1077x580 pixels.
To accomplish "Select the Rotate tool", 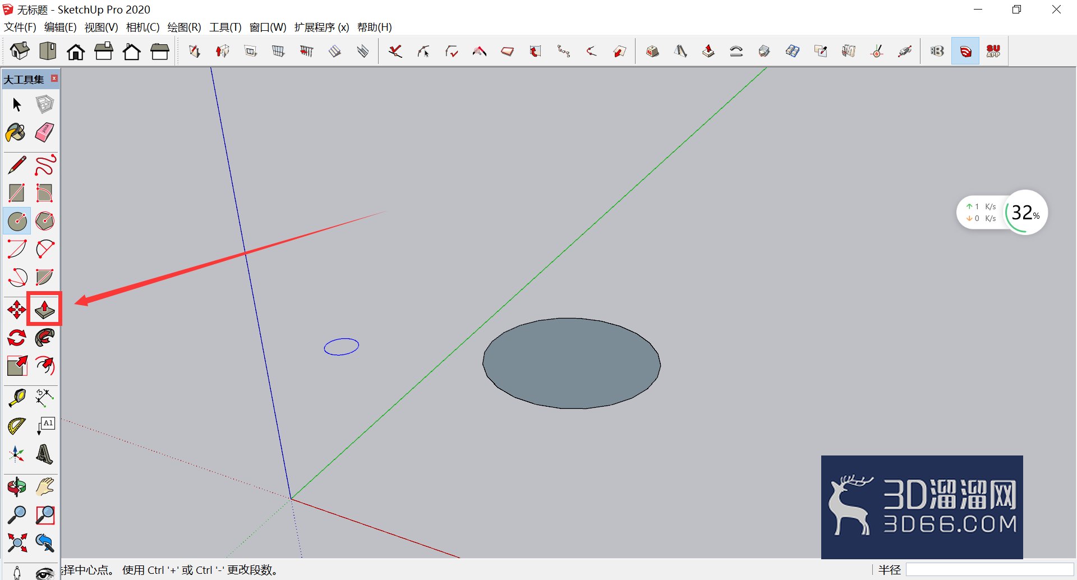I will (17, 338).
